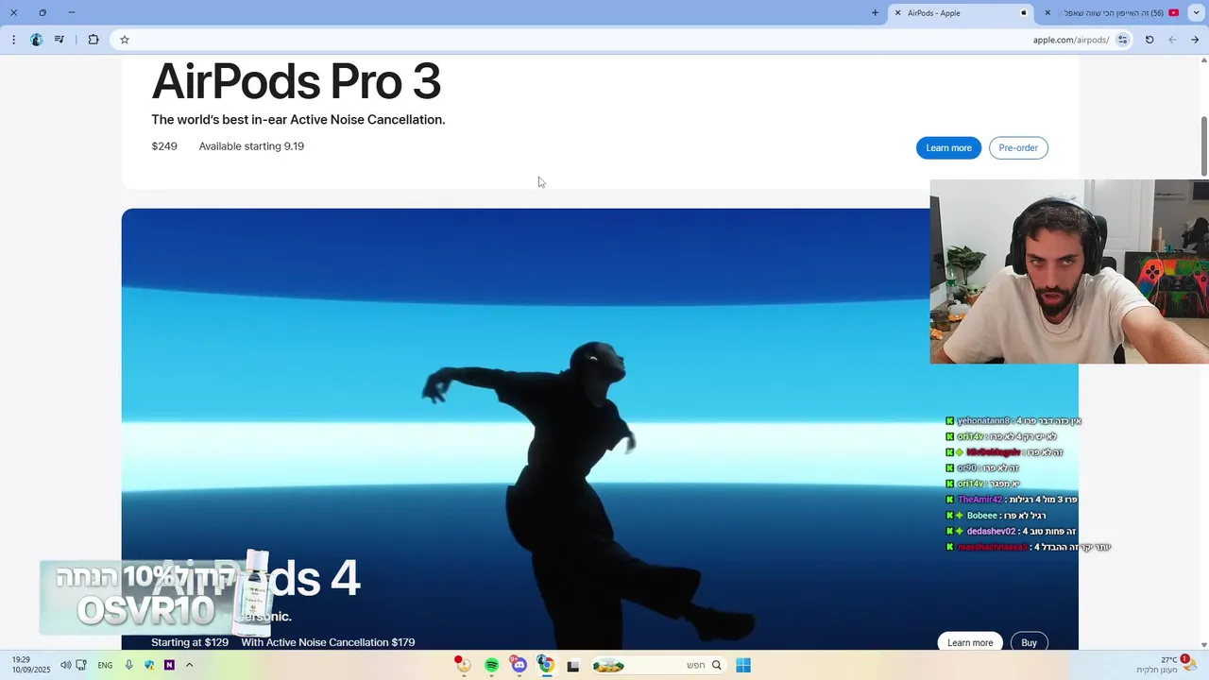The height and width of the screenshot is (680, 1209).
Task: Reload the apple.com page
Action: [x=1149, y=40]
